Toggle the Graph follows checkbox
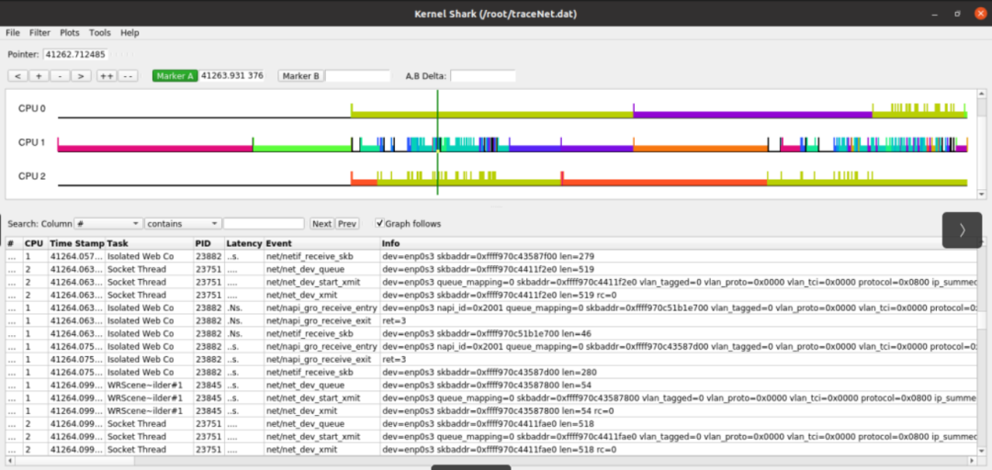The image size is (992, 470). [x=379, y=223]
